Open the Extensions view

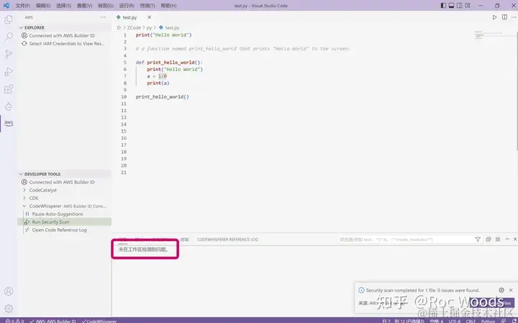pyautogui.click(x=9, y=89)
